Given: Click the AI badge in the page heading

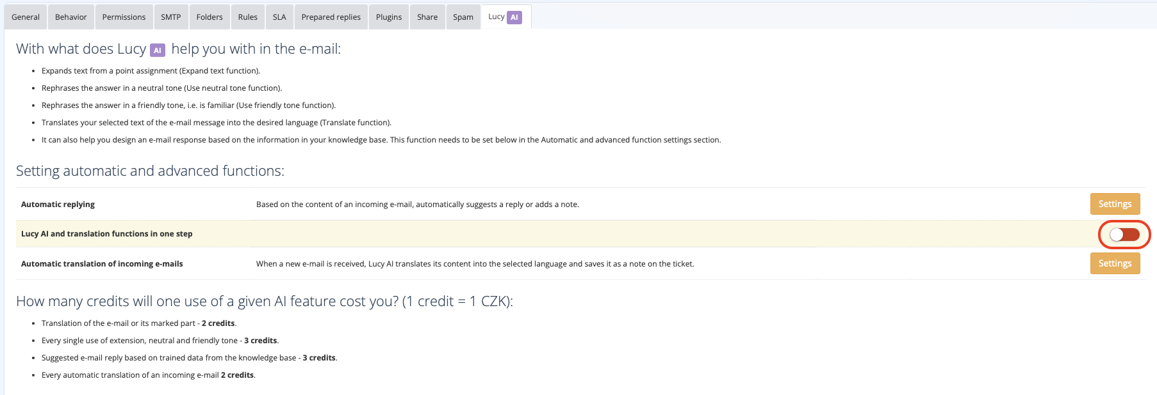Looking at the screenshot, I should 158,50.
